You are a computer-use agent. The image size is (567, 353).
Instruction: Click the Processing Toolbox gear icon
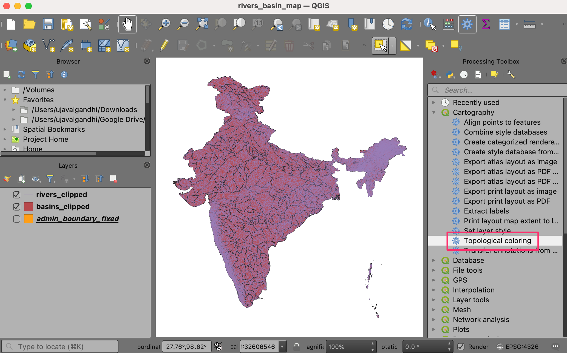click(x=467, y=24)
